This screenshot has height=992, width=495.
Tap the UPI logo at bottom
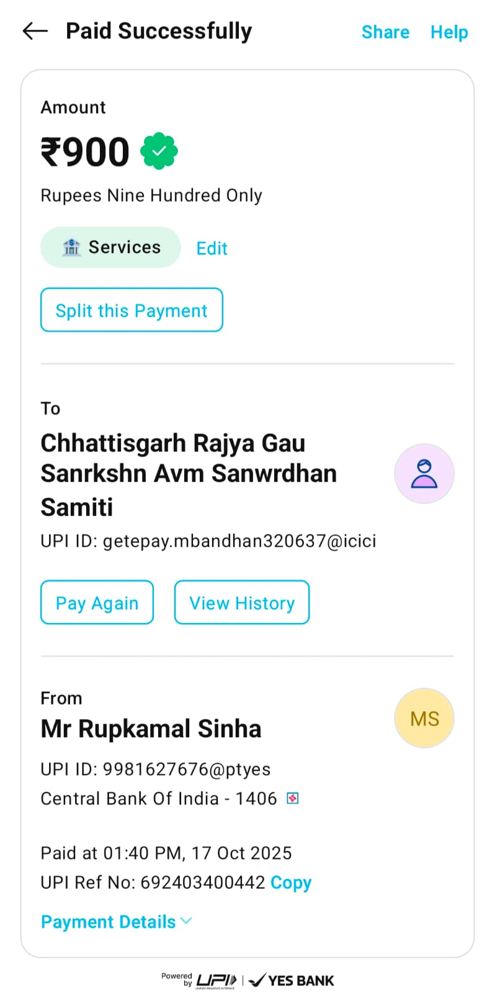pos(216,980)
